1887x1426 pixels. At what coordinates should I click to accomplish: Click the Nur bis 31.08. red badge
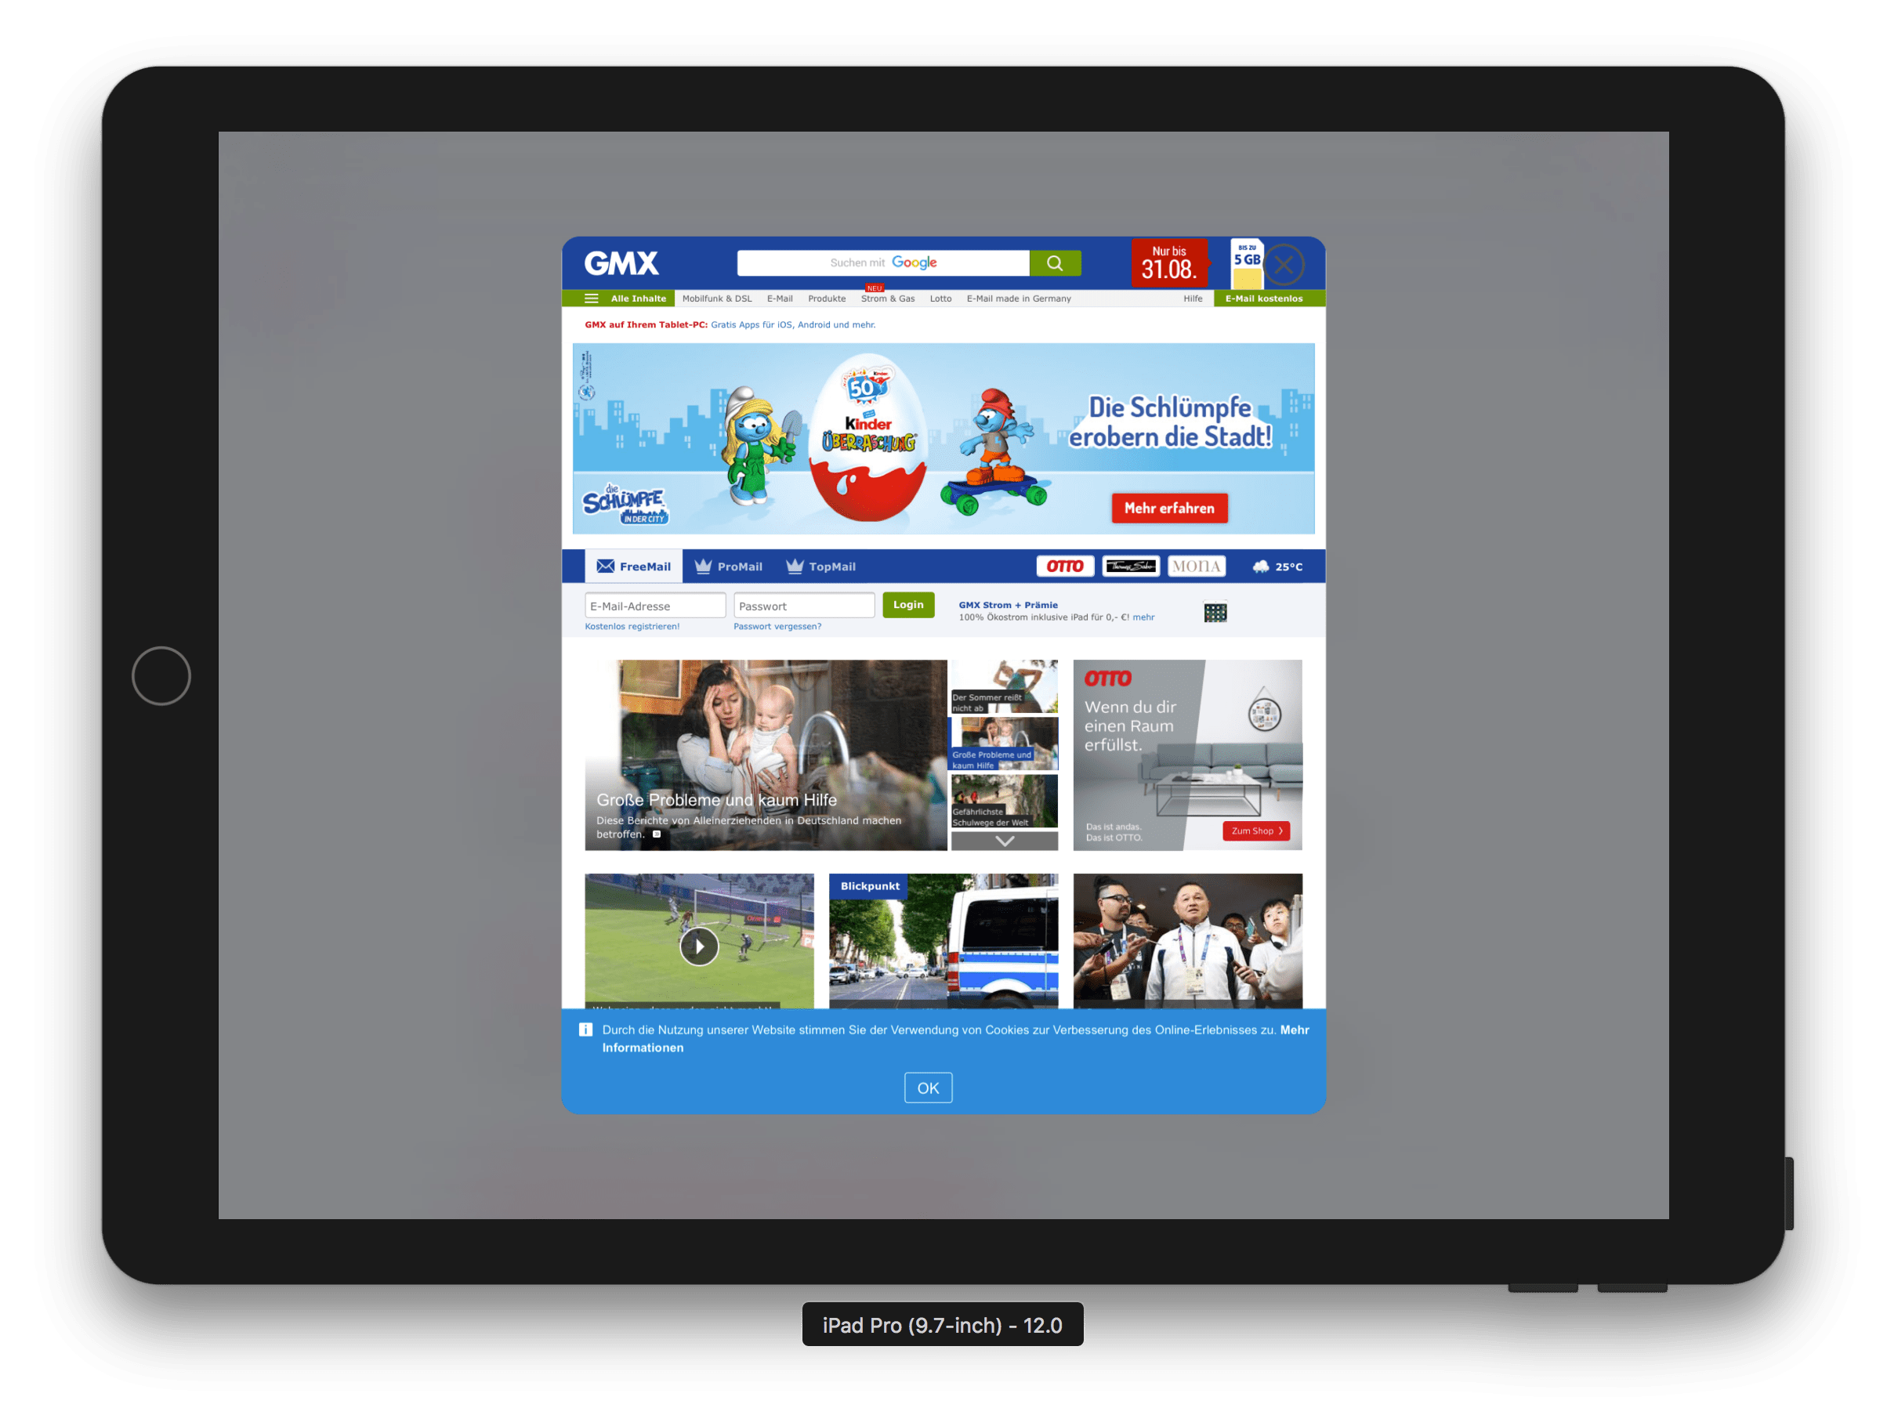[x=1169, y=263]
